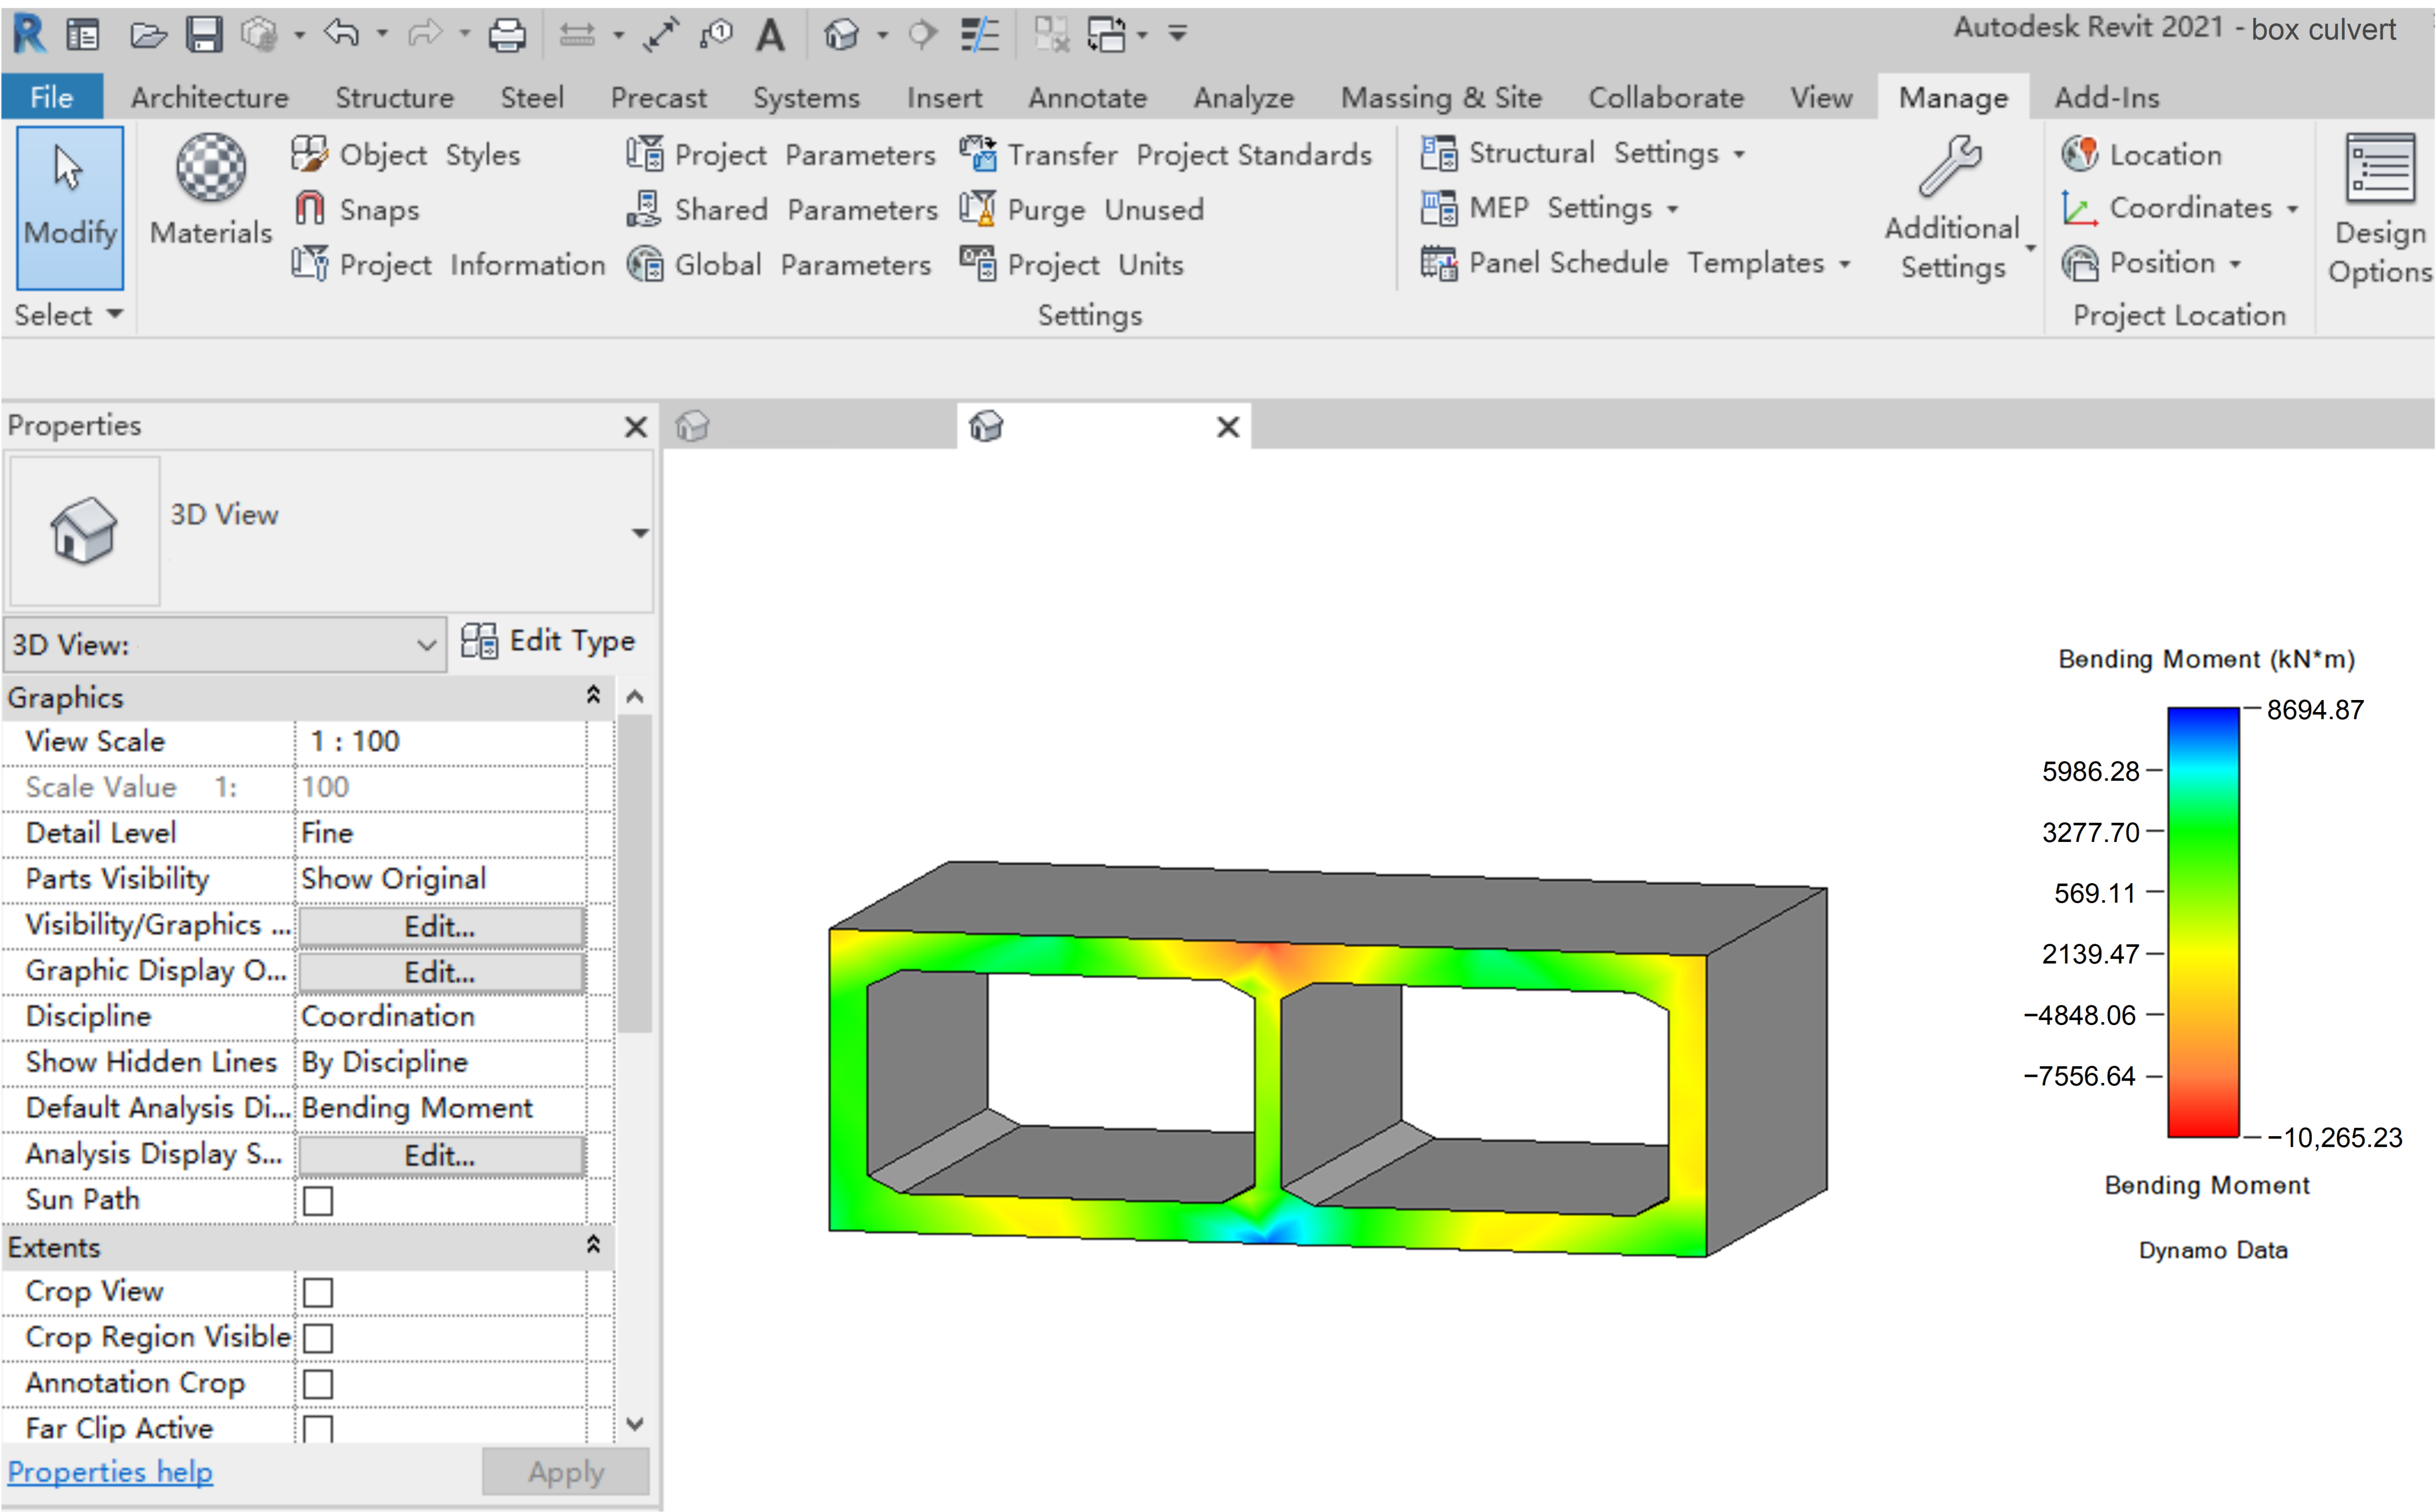Switch to the Annotate ribbon tab
The width and height of the screenshot is (2436, 1512).
pos(1086,98)
